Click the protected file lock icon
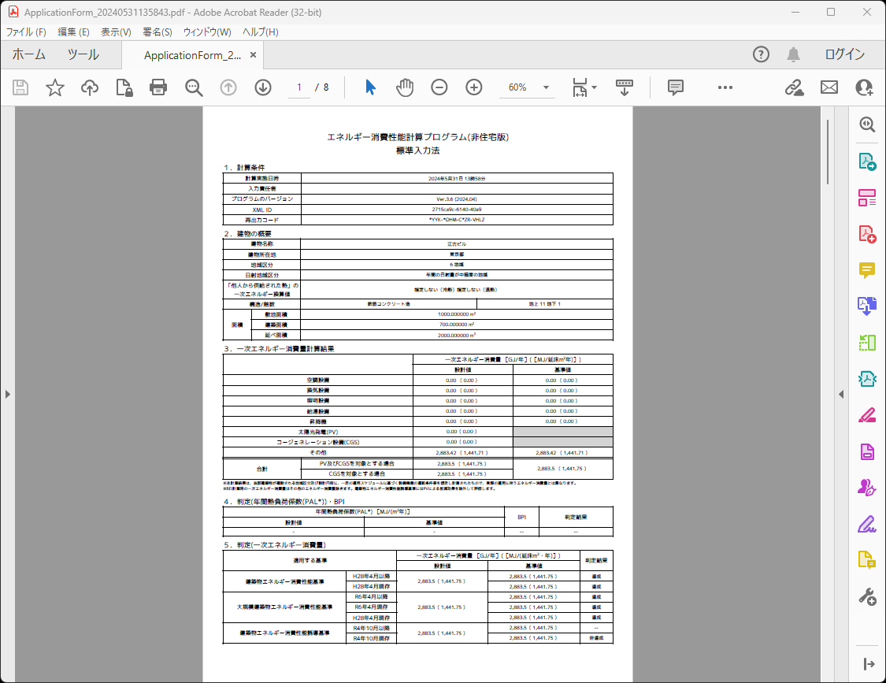 pyautogui.click(x=124, y=87)
